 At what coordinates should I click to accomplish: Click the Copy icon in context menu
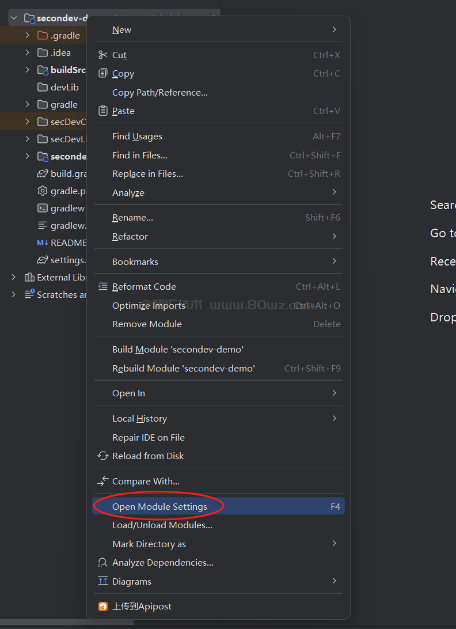tap(103, 74)
